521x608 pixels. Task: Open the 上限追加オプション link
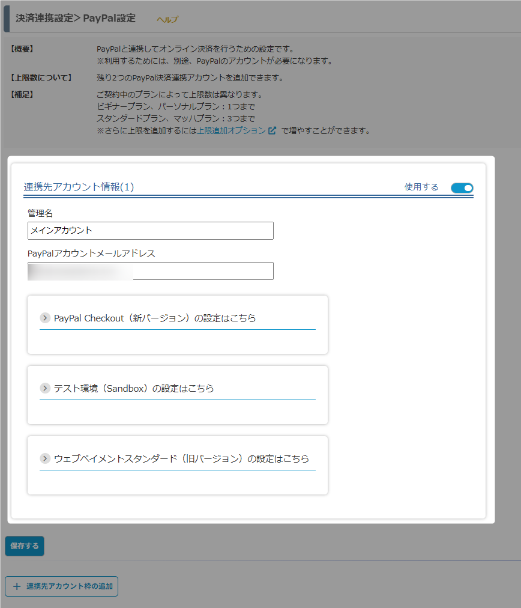click(231, 130)
